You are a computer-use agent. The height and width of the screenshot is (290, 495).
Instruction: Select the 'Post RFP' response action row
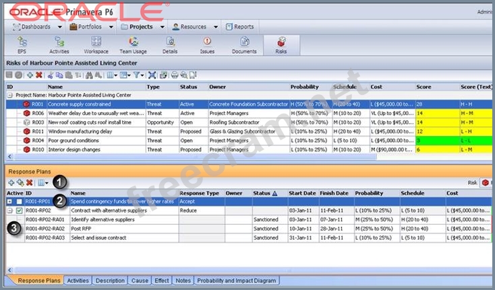pyautogui.click(x=249, y=229)
